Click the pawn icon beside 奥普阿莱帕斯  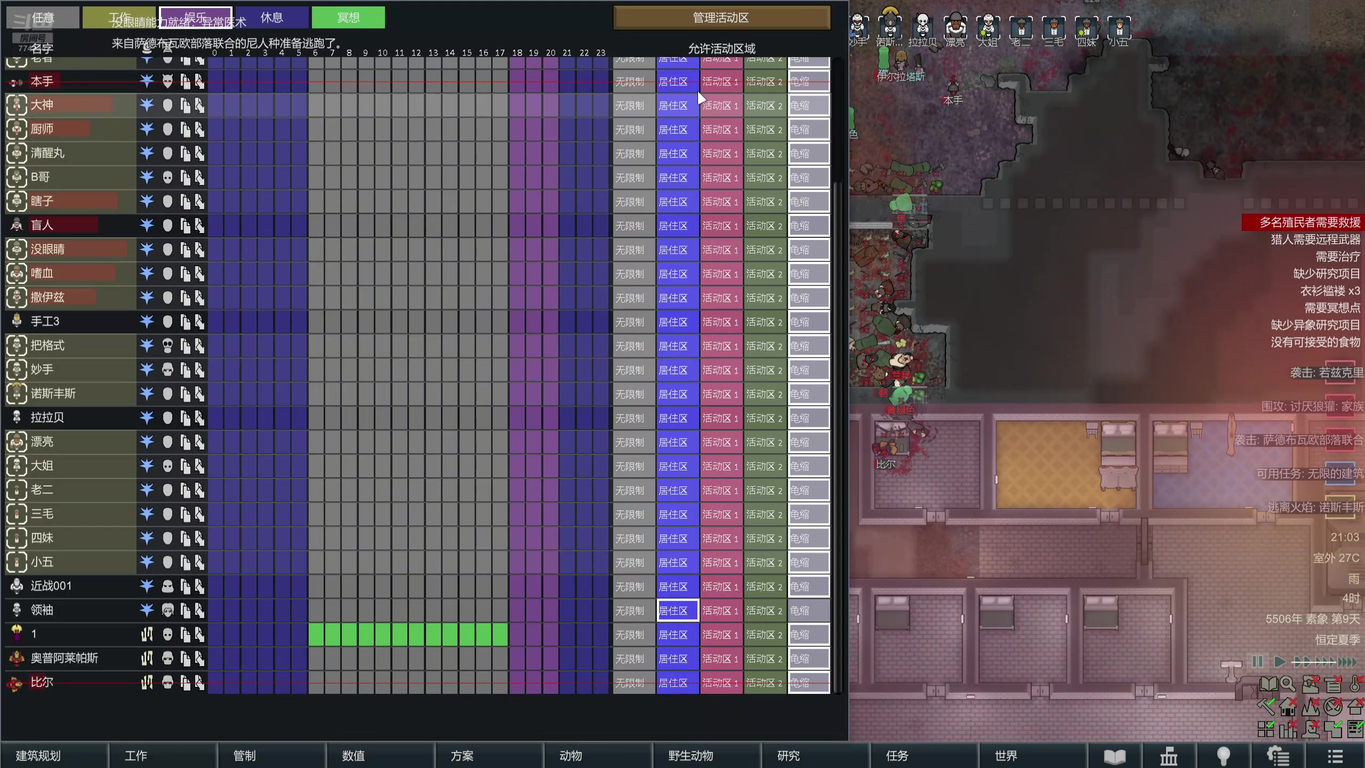click(17, 658)
